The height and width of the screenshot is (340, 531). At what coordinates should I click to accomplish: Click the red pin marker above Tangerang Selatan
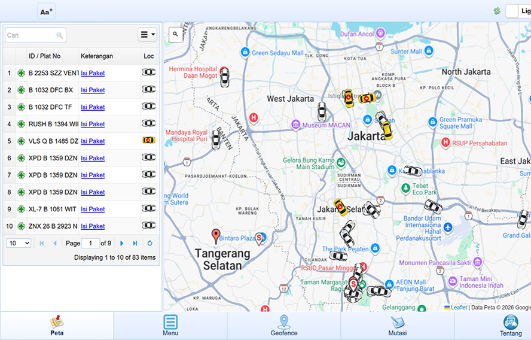(x=216, y=236)
